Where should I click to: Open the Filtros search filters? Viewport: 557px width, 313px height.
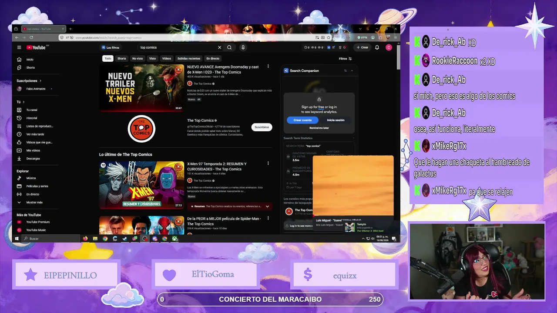[x=345, y=59]
